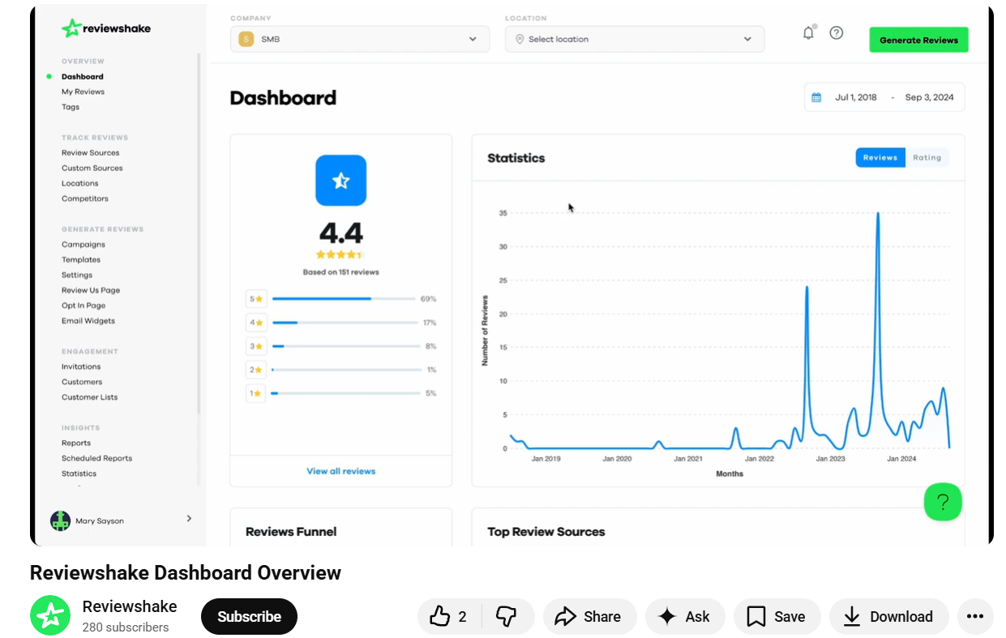Click the sidebar vertical scrollbar
1006x638 pixels.
(199, 235)
